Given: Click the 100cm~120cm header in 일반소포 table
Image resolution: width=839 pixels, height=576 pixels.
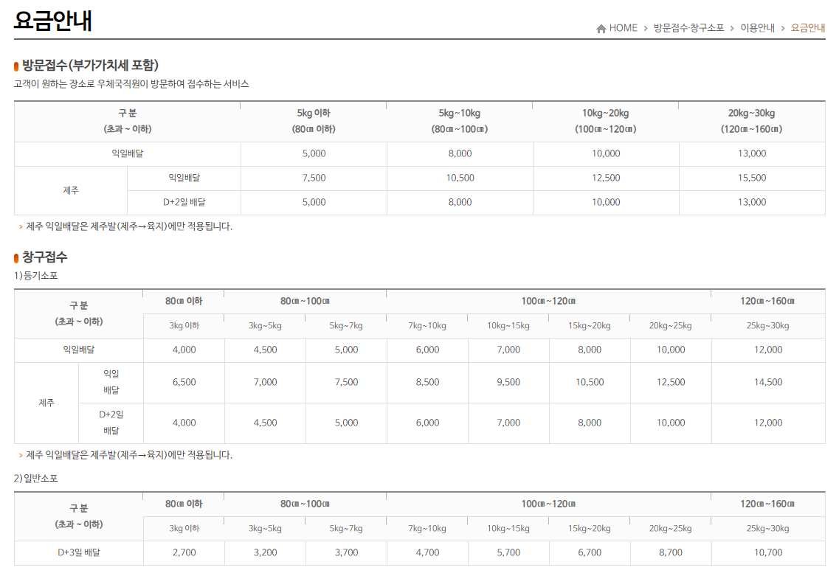Looking at the screenshot, I should point(548,504).
